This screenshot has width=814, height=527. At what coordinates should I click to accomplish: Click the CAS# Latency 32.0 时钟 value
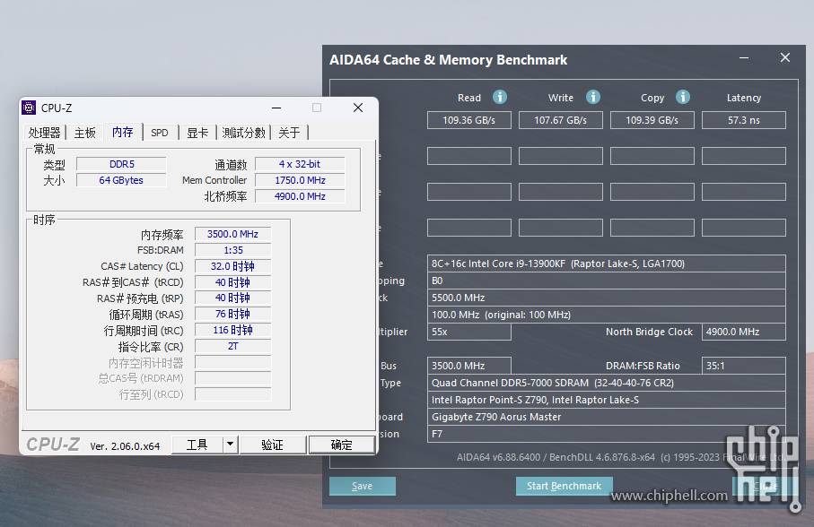point(233,266)
